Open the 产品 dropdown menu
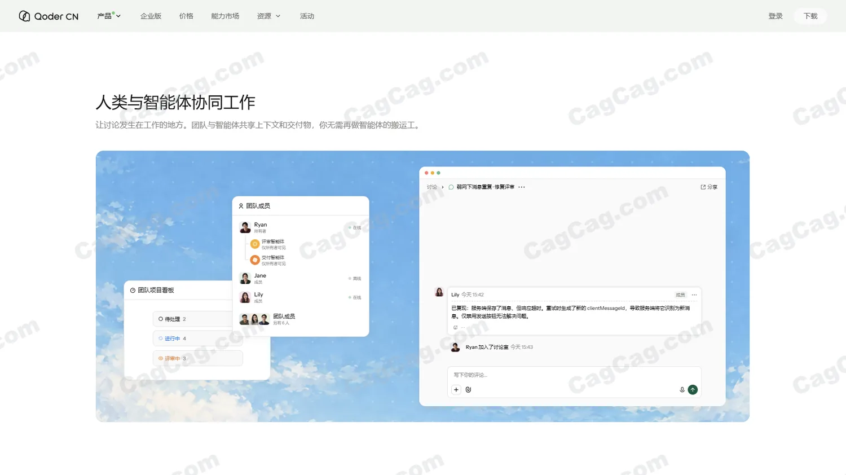Image resolution: width=846 pixels, height=475 pixels. click(x=109, y=16)
